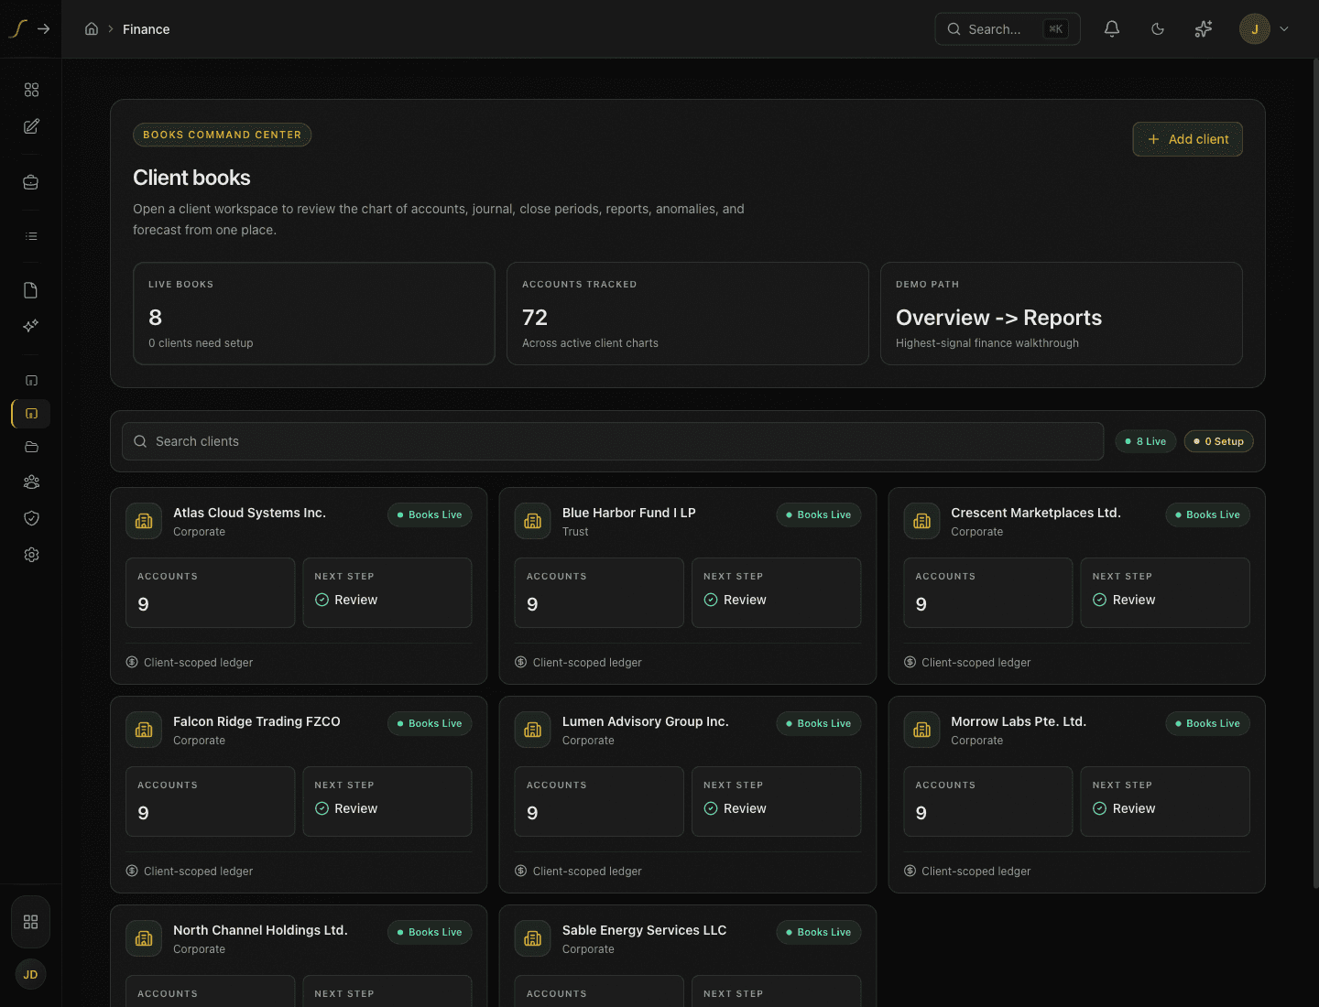Open Atlas Cloud Systems Inc. client title

tap(249, 513)
